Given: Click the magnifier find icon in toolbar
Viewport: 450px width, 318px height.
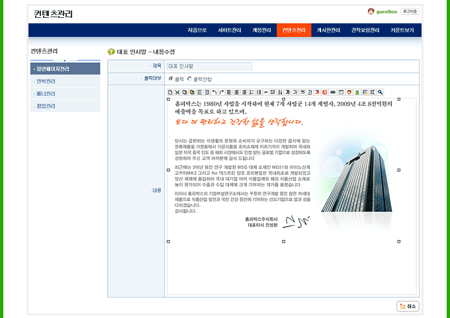Looking at the screenshot, I should [380, 92].
